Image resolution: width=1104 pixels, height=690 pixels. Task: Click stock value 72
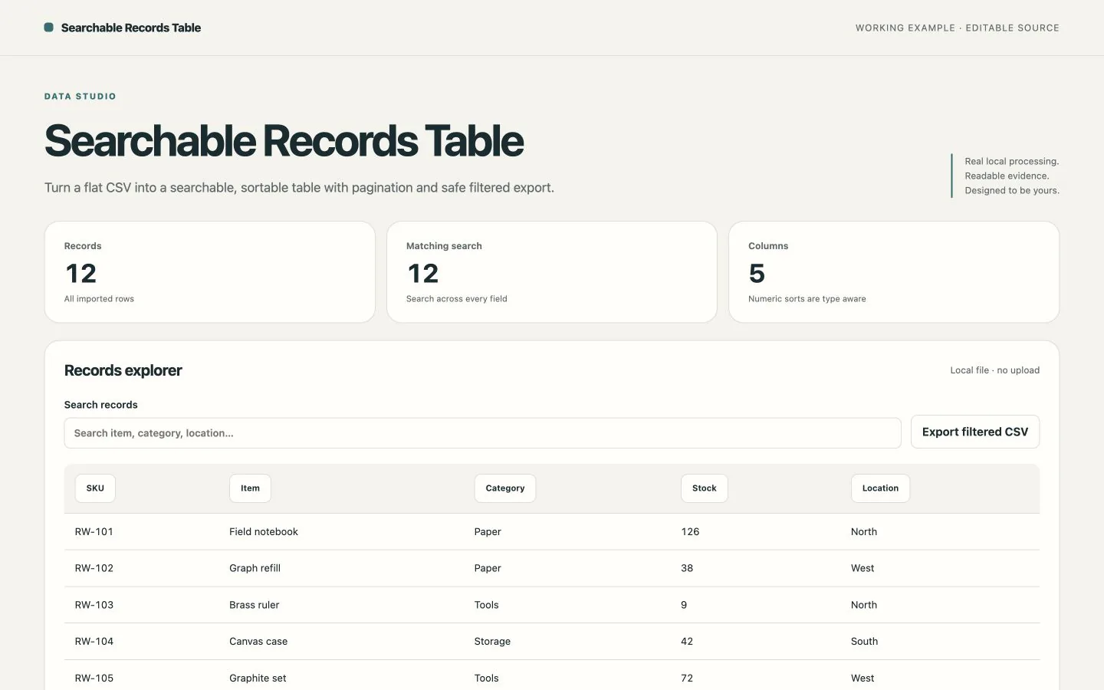coord(687,678)
